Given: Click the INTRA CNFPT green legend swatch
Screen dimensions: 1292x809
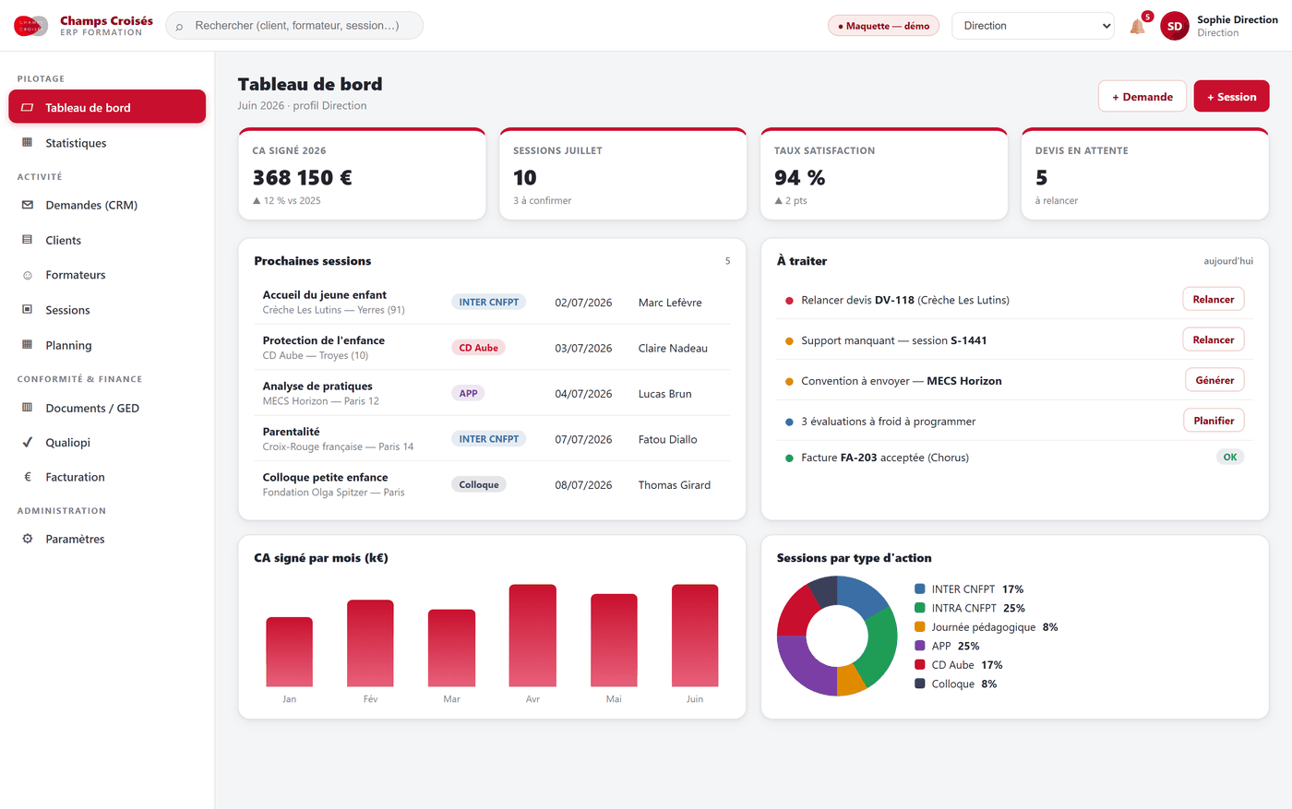Looking at the screenshot, I should [920, 608].
